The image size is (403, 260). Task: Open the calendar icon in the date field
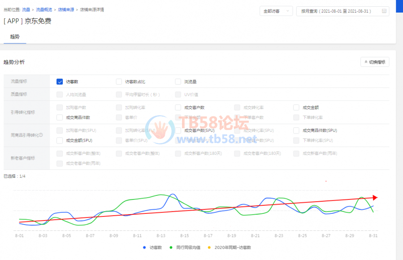384,11
